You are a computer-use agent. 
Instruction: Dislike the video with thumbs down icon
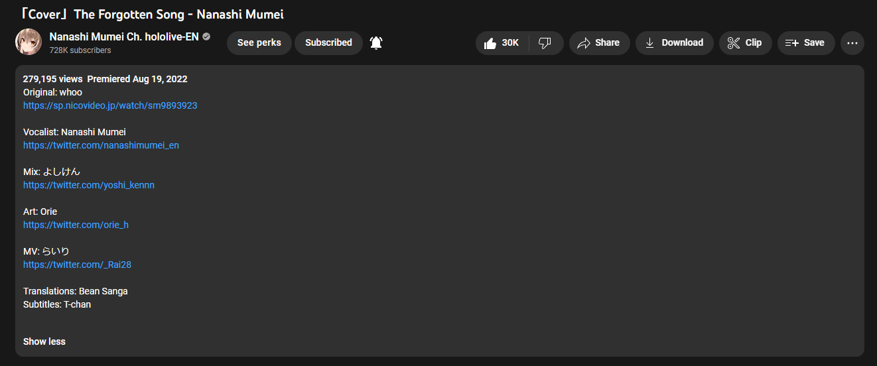(545, 43)
